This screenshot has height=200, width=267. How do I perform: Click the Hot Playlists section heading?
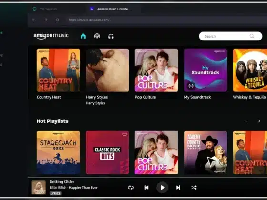tap(52, 121)
